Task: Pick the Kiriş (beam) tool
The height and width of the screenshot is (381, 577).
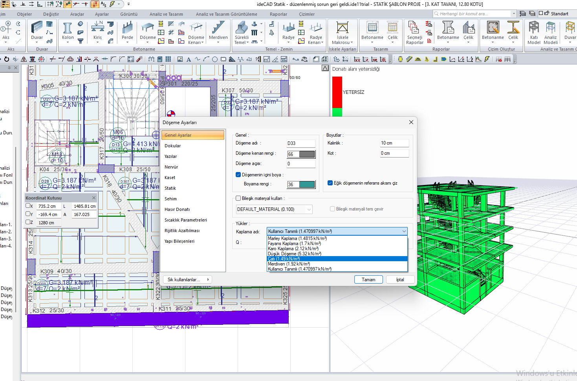Action: coord(97,31)
